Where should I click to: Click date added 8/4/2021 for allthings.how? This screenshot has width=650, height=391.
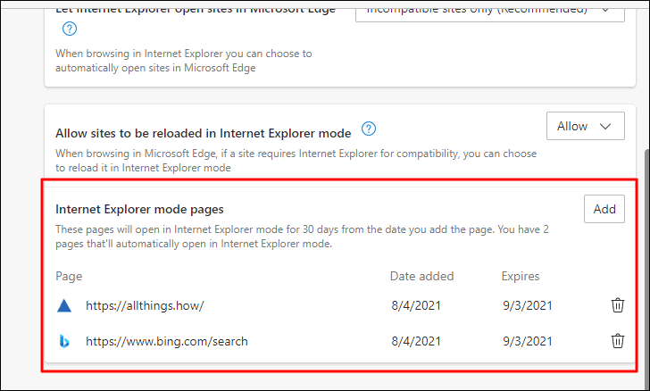click(416, 305)
